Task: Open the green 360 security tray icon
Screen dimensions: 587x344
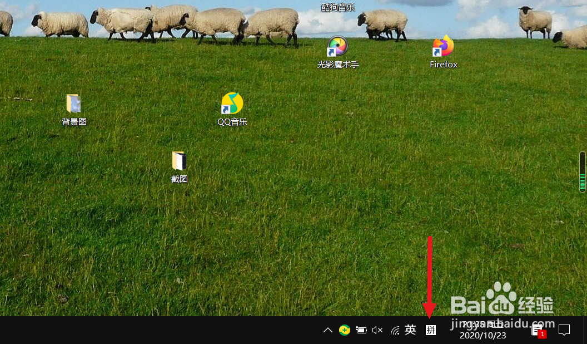Action: coord(345,330)
